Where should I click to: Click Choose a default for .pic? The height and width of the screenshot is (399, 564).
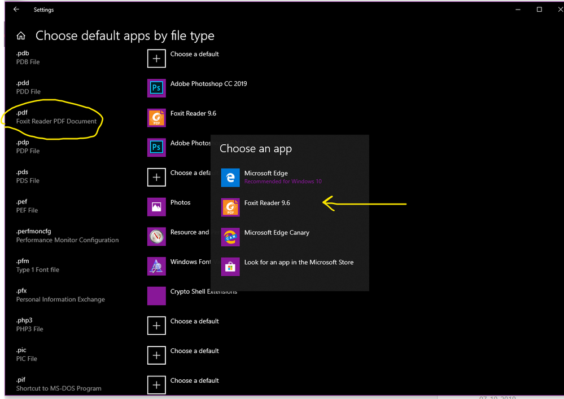pyautogui.click(x=195, y=351)
